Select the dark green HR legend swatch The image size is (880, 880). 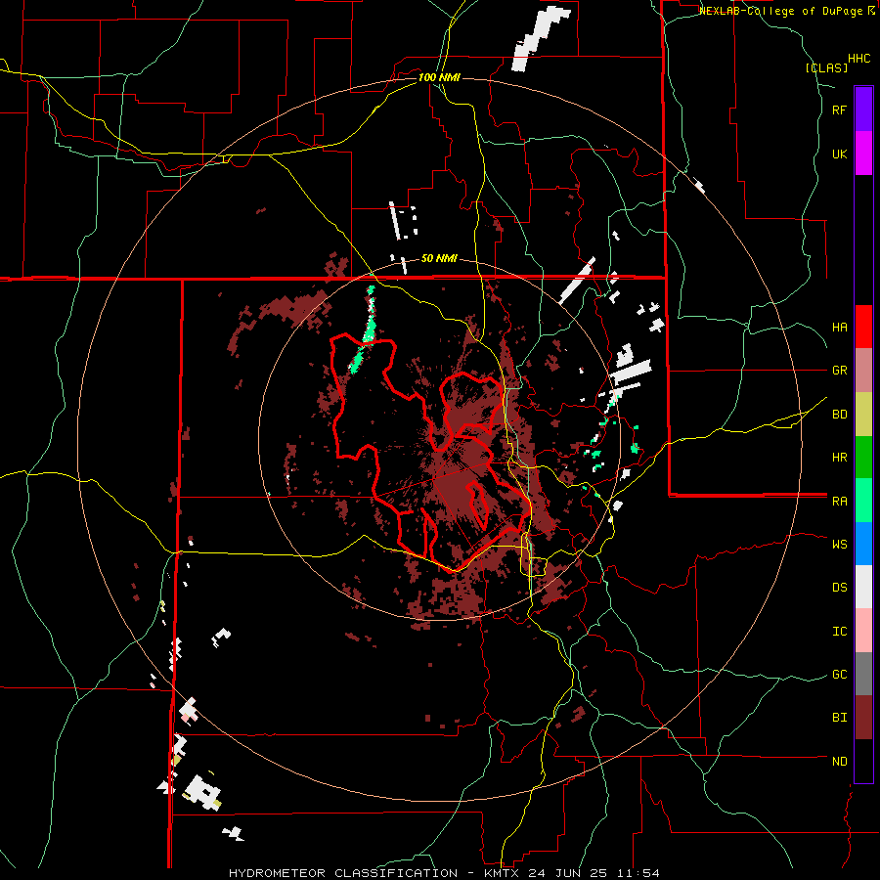[x=863, y=458]
